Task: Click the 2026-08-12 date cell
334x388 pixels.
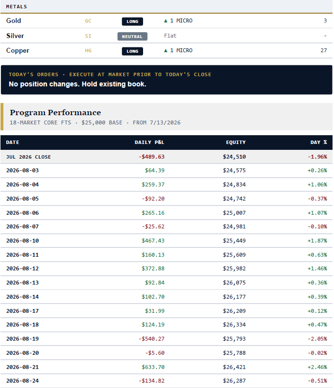Action: point(22,268)
